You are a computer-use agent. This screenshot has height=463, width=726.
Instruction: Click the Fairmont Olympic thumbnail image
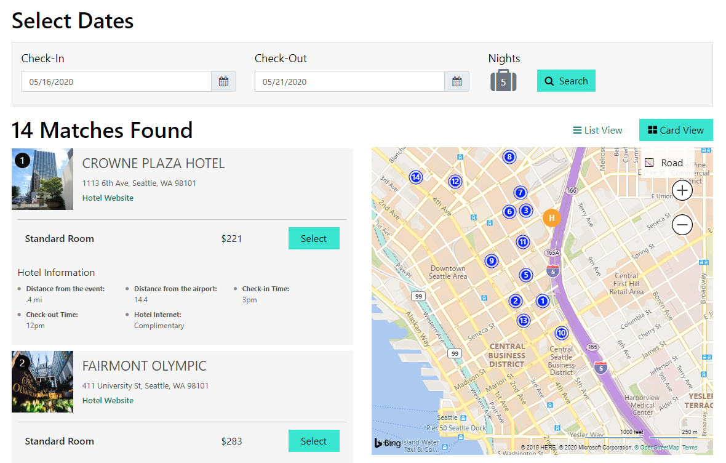(x=42, y=382)
